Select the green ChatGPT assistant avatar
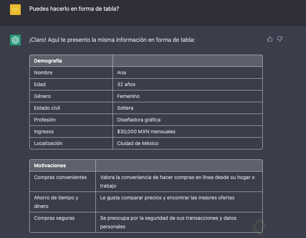The height and width of the screenshot is (238, 306). (x=15, y=40)
